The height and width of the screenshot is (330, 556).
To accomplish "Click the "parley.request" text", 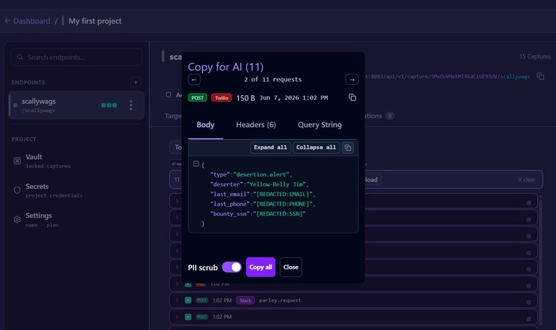I will (x=280, y=300).
